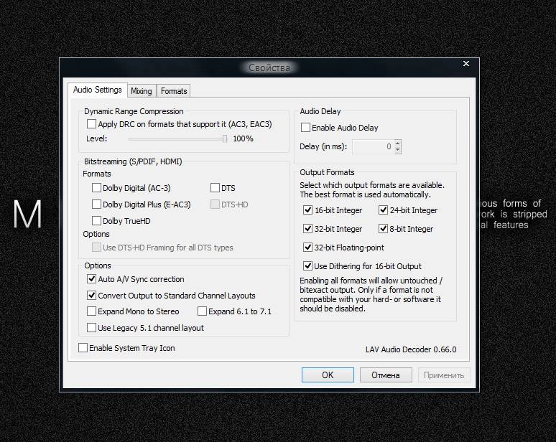The image size is (556, 442).
Task: Disable 32-bit Floating-point output
Action: point(307,248)
